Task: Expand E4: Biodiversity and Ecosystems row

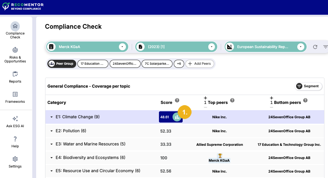Action: [x=51, y=158]
